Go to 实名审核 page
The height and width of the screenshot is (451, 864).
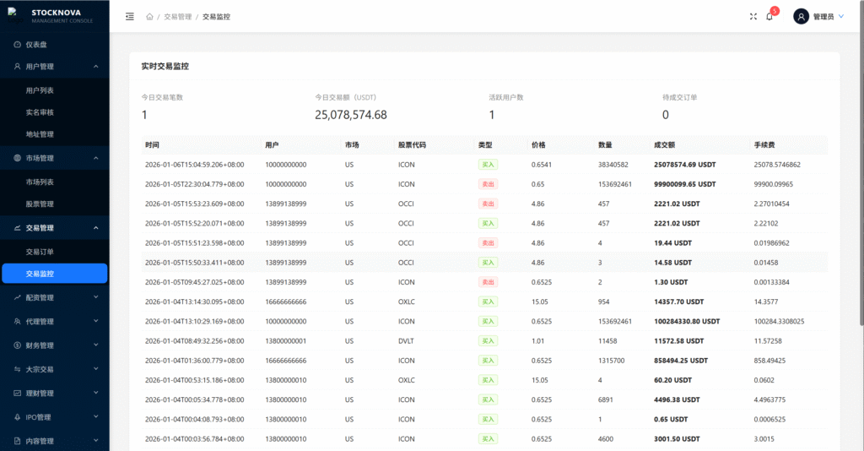click(40, 112)
